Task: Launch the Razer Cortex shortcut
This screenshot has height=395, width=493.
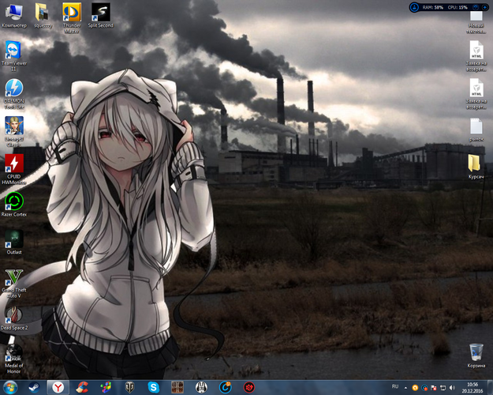Action: [14, 205]
